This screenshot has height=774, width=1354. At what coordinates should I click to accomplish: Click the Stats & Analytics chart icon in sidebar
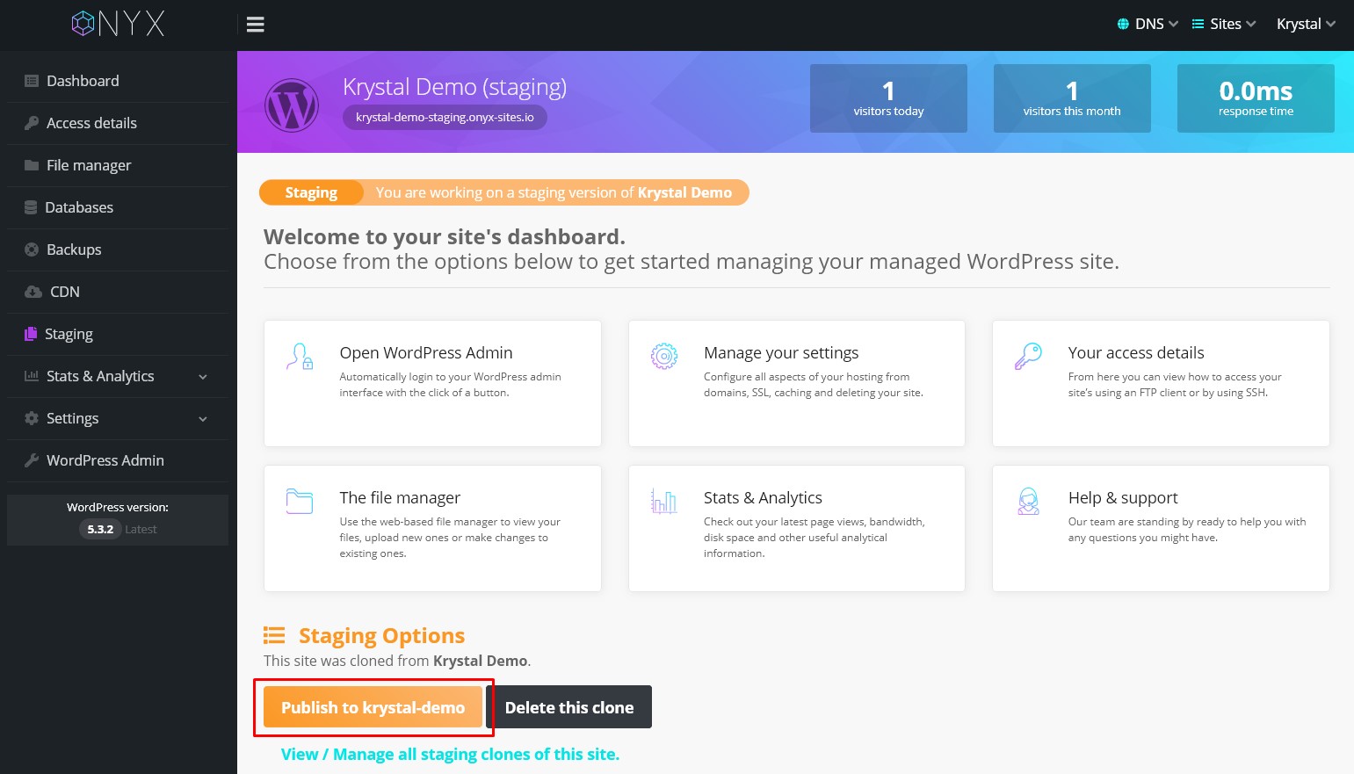coord(32,376)
